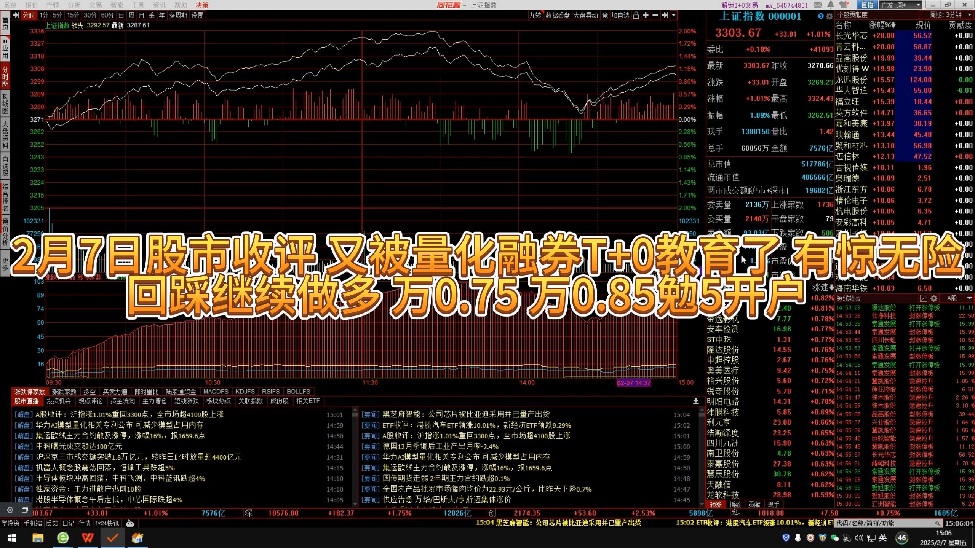The height and width of the screenshot is (548, 975).
Task: Click the mail envelope icon in title bar
Action: pyautogui.click(x=817, y=5)
